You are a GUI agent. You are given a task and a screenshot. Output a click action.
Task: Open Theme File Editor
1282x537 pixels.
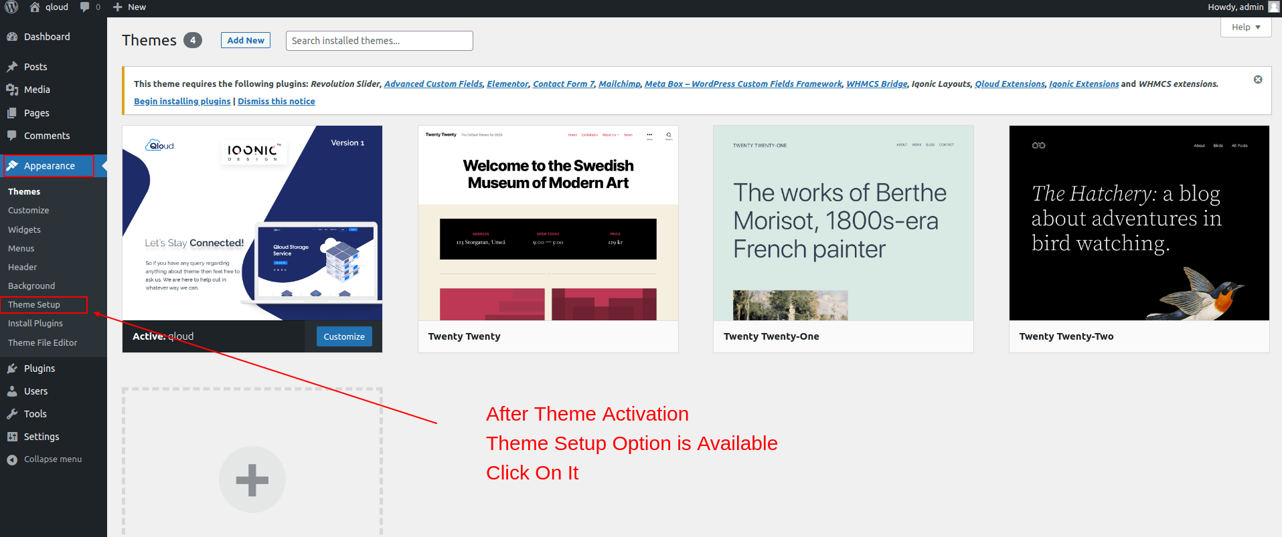click(43, 342)
